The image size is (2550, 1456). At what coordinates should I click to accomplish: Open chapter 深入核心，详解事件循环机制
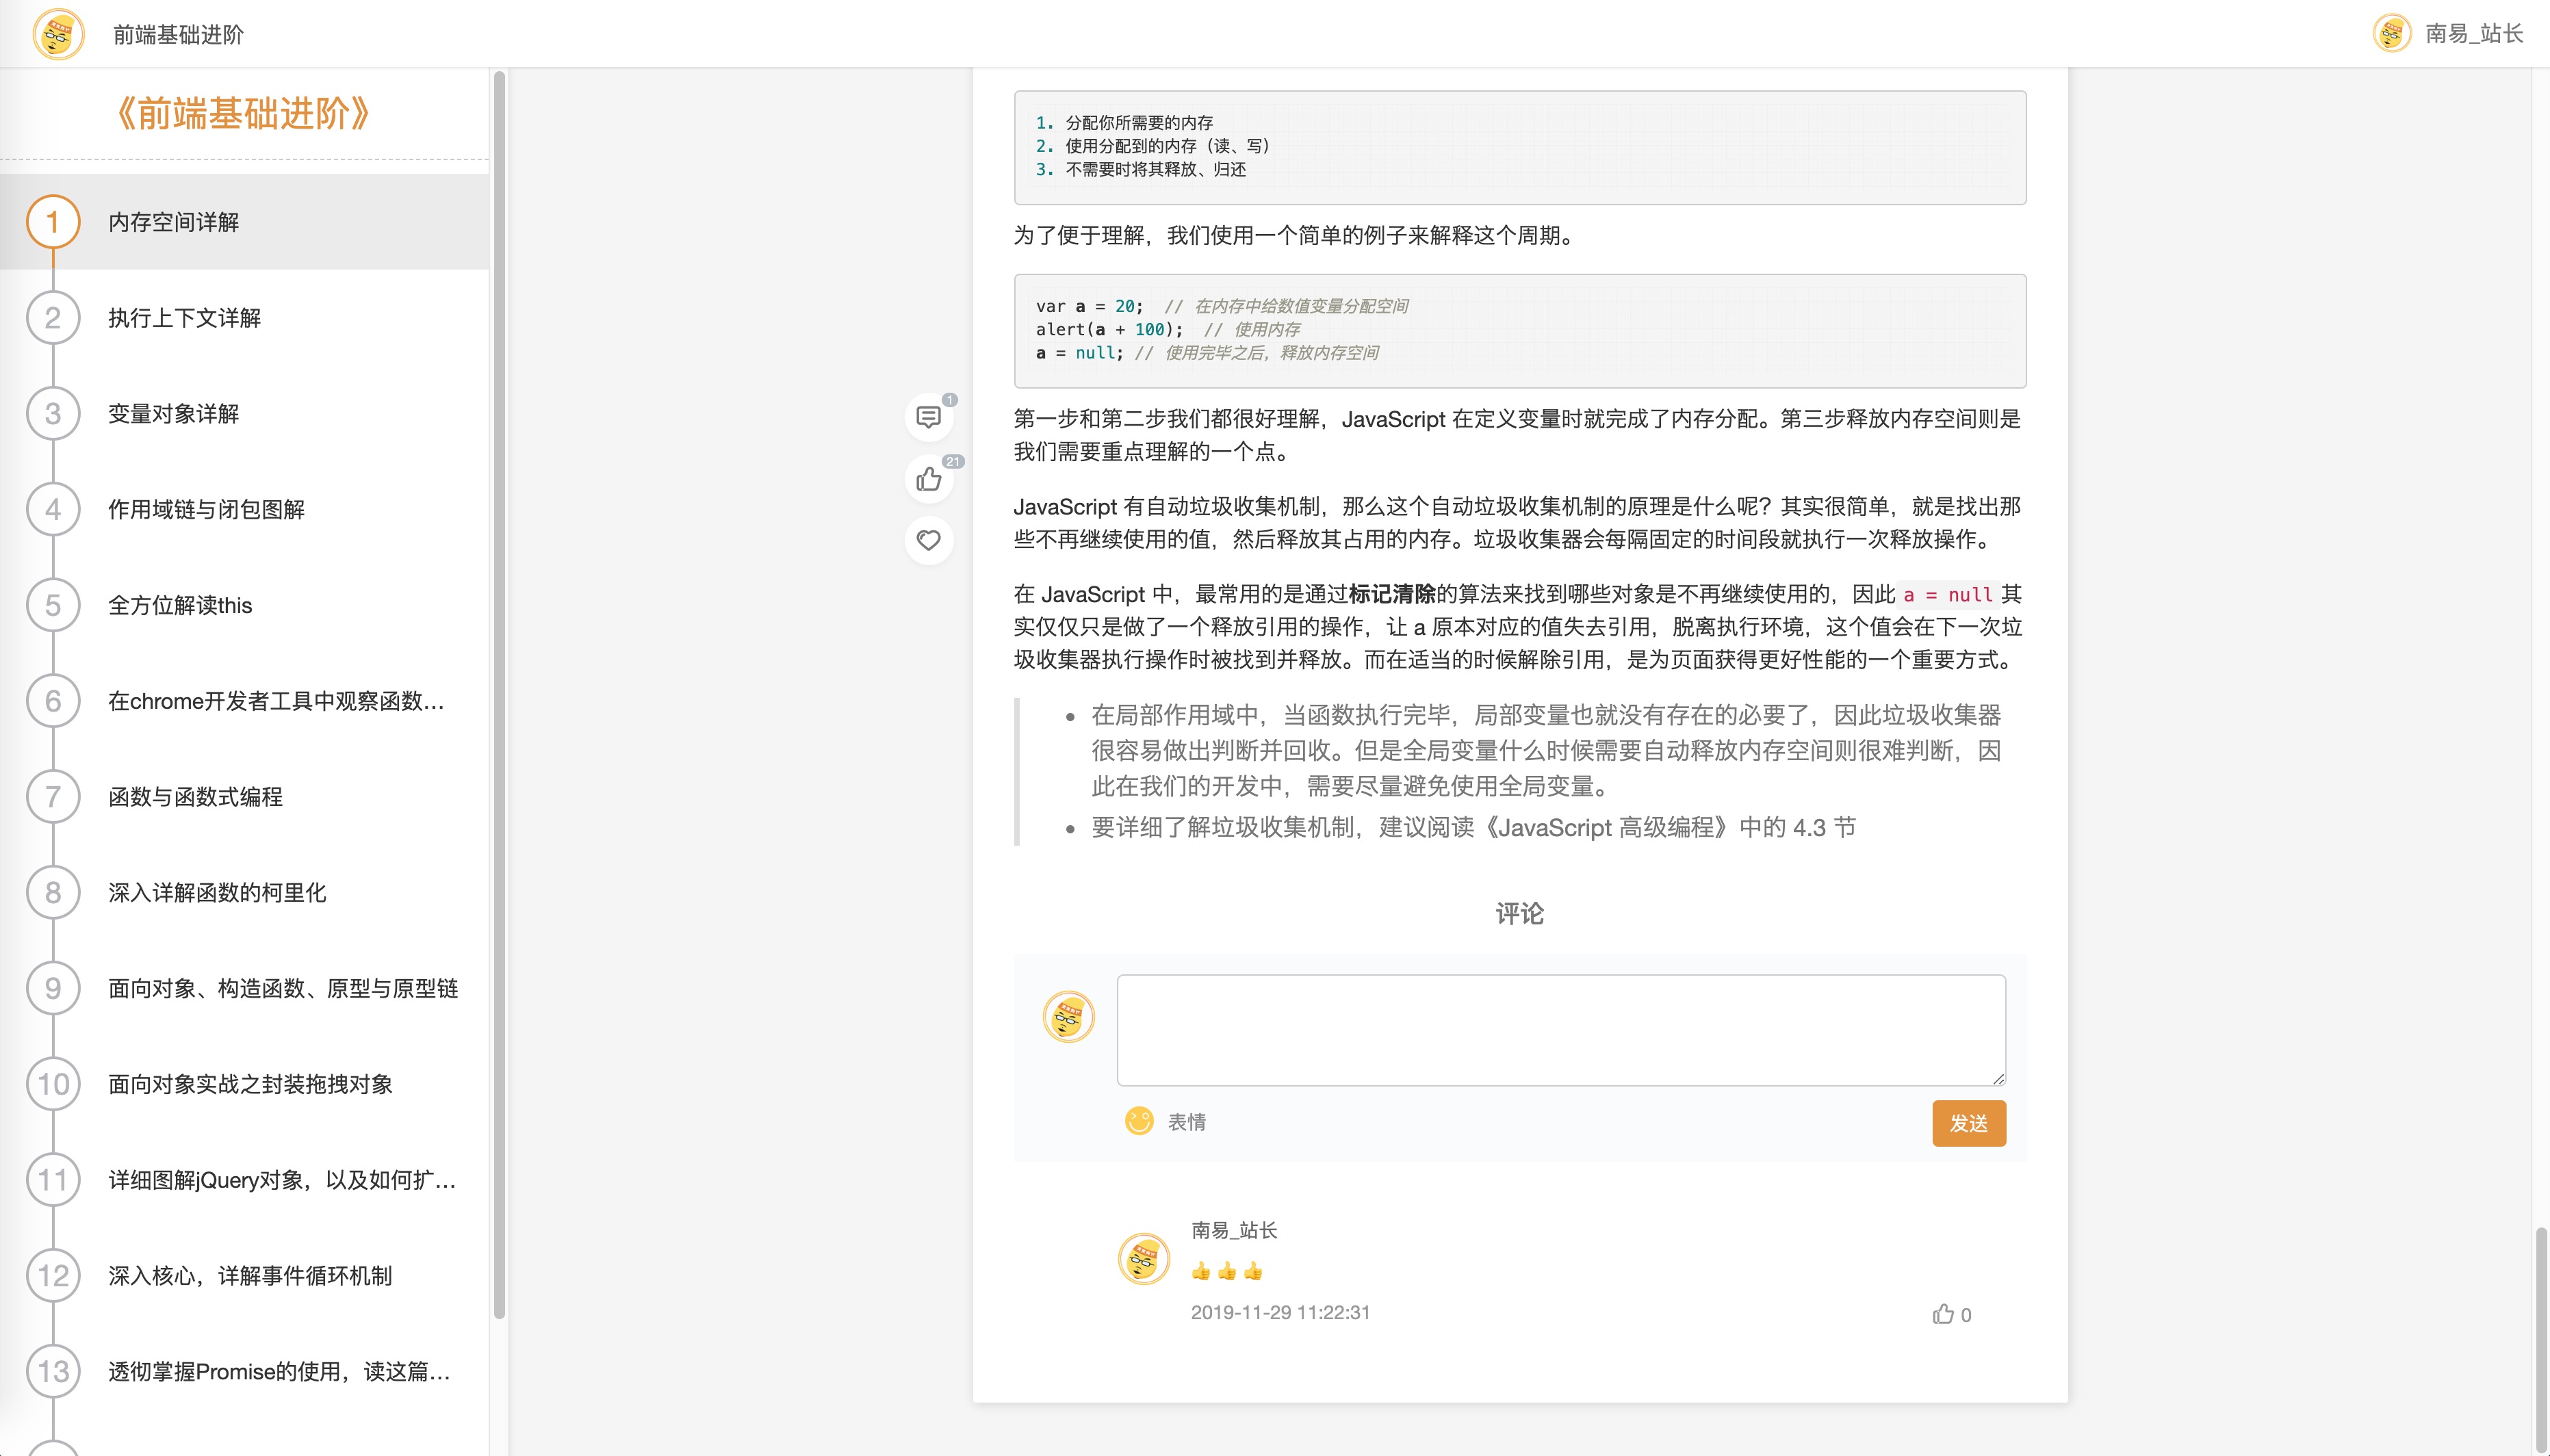[250, 1276]
